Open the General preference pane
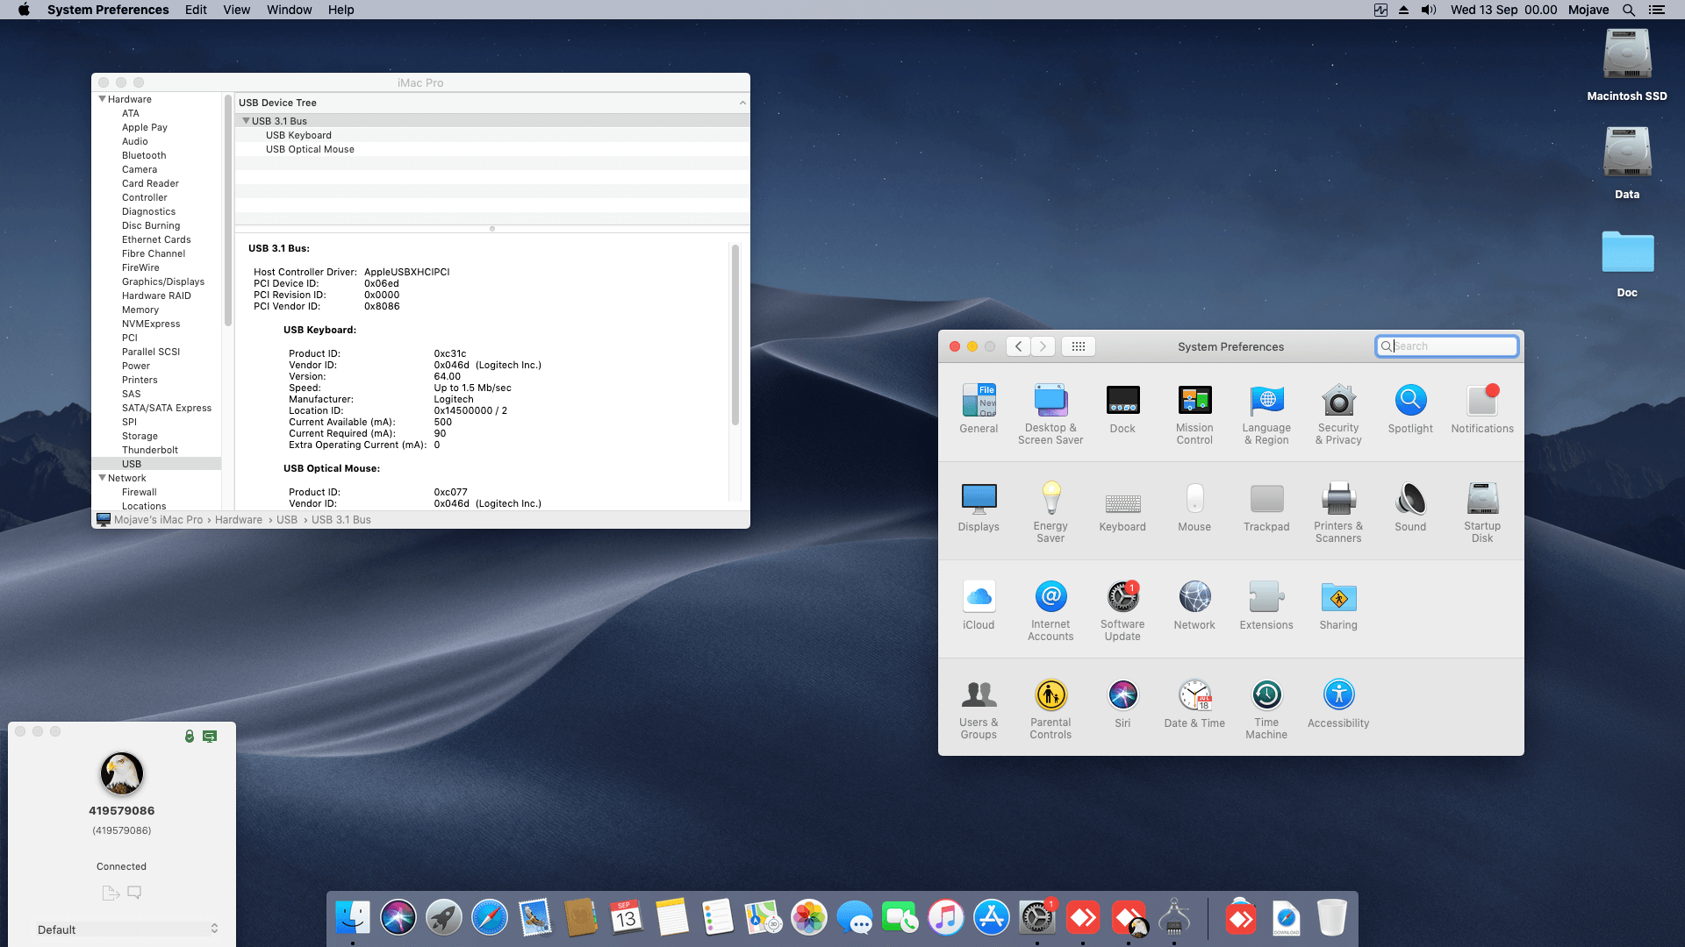Image resolution: width=1685 pixels, height=947 pixels. pos(979,409)
